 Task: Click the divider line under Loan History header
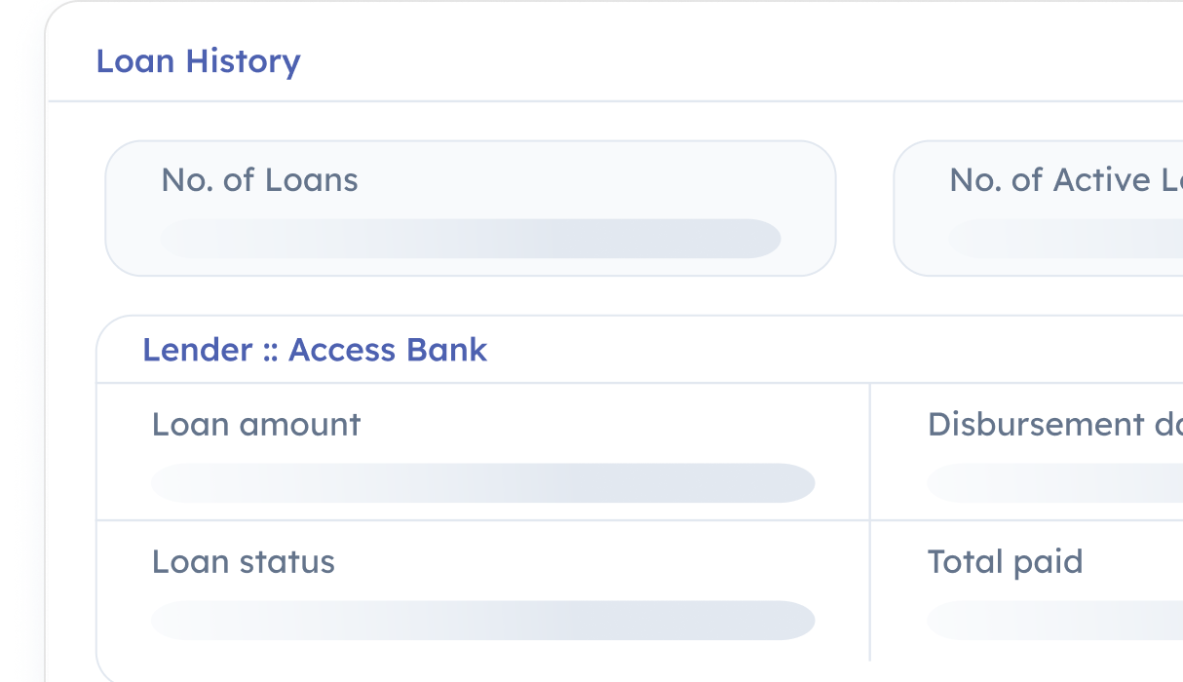(614, 101)
